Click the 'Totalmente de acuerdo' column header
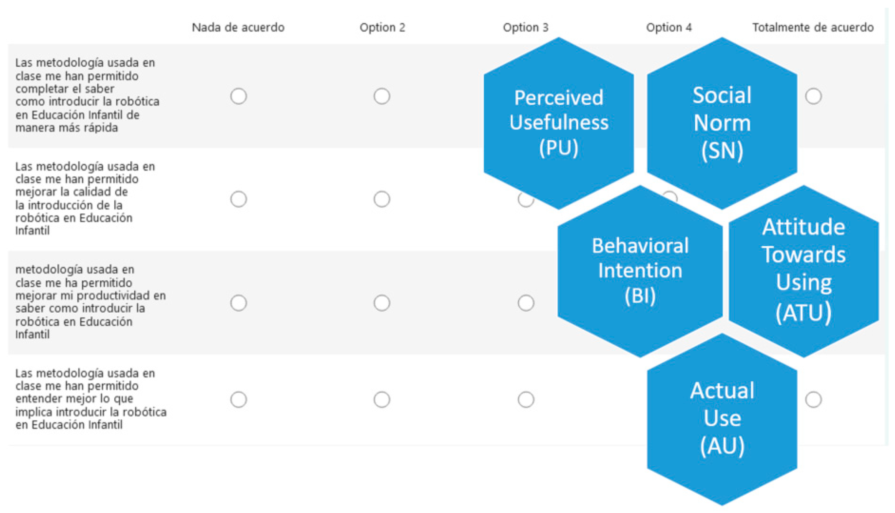 click(x=813, y=28)
